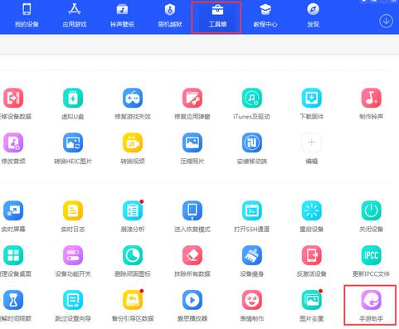Select the 工具箱 toolbox tab
The width and height of the screenshot is (399, 329).
point(217,16)
